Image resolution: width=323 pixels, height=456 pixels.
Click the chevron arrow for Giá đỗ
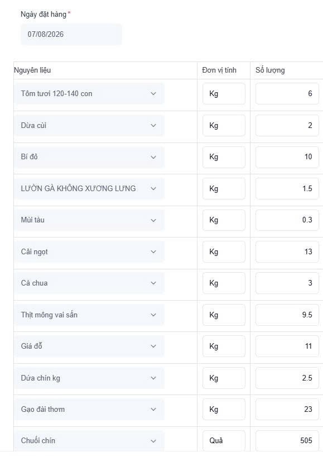tap(153, 346)
